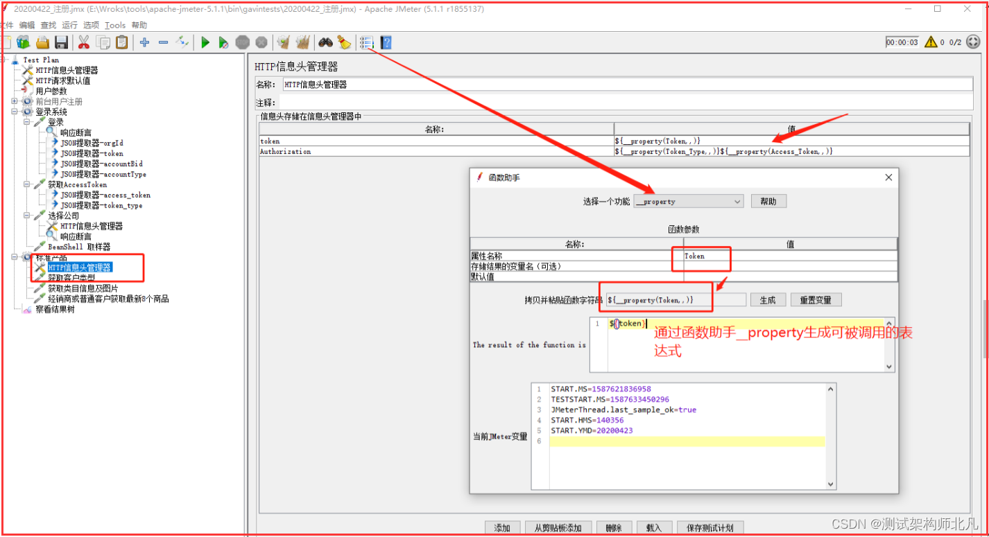
Task: Open the 运行 menu
Action: pos(70,25)
